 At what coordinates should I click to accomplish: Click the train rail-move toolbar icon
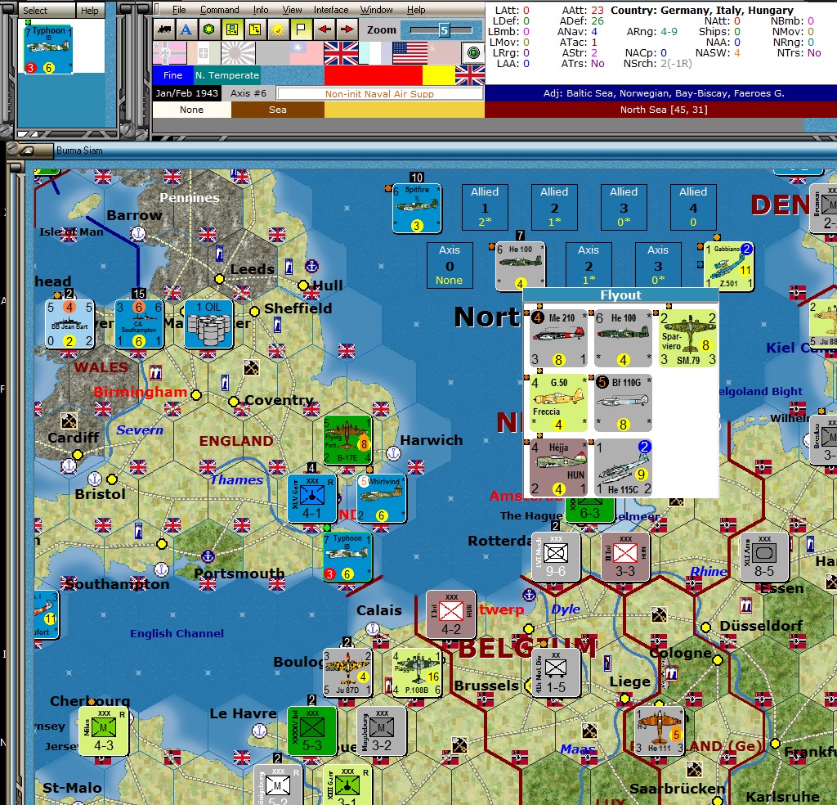(x=163, y=29)
